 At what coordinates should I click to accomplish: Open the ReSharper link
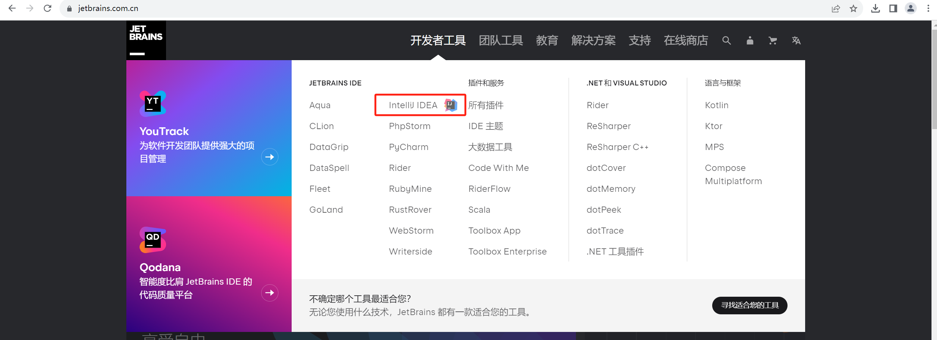point(608,126)
